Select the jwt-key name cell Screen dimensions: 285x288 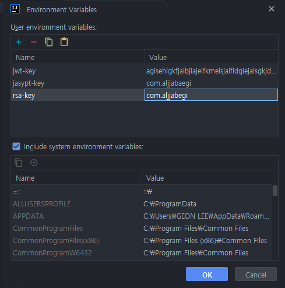click(78, 71)
